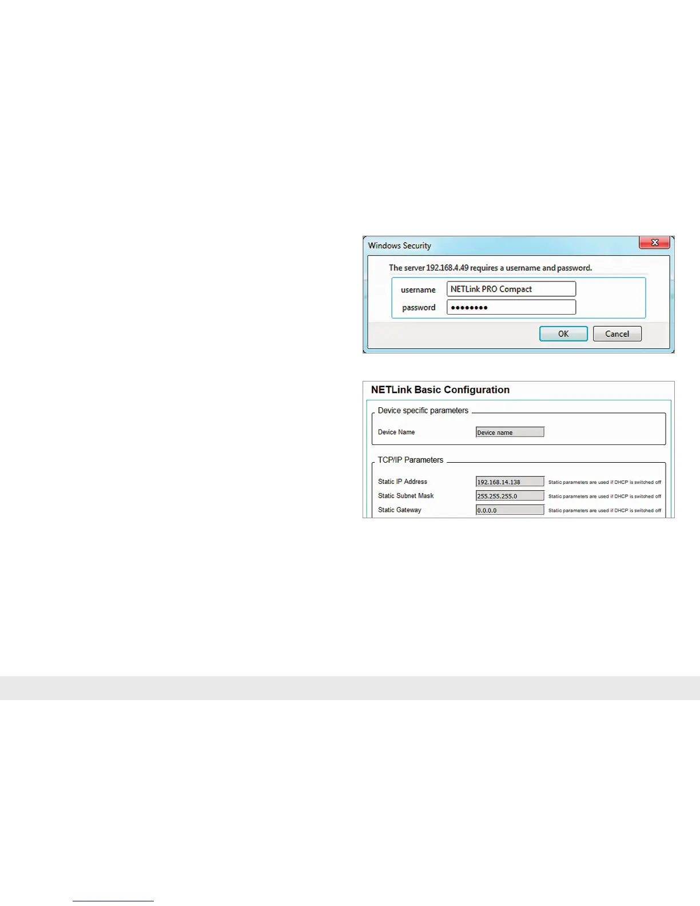Image resolution: width=700 pixels, height=906 pixels.
Task: Click the Windows Security title text
Action: tap(400, 245)
